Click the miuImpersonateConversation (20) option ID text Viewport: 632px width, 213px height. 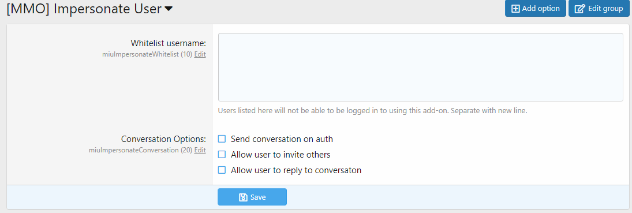(141, 150)
